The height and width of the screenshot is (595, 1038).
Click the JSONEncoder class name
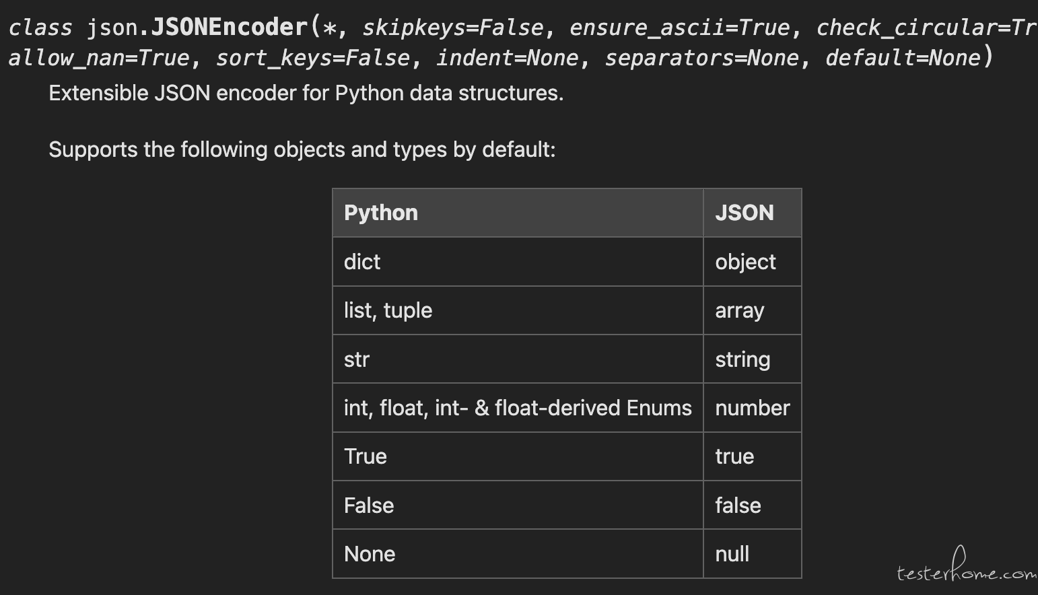(x=230, y=28)
